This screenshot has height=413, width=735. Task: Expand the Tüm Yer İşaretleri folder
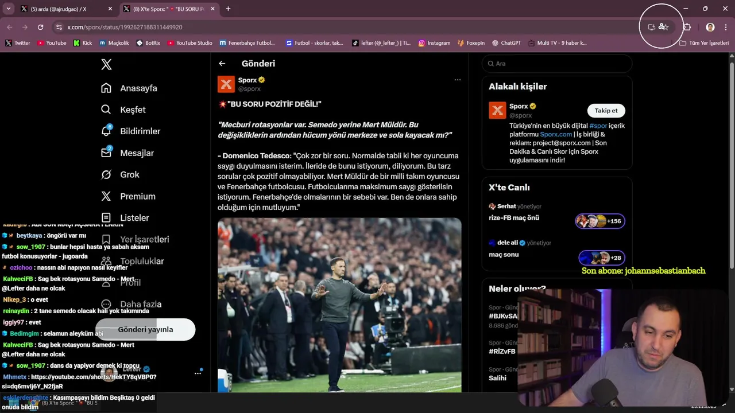pos(704,42)
